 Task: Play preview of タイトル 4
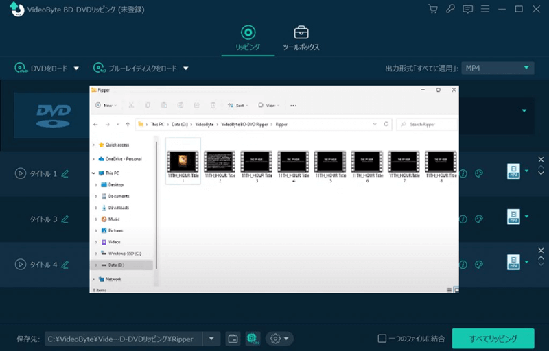pyautogui.click(x=21, y=264)
